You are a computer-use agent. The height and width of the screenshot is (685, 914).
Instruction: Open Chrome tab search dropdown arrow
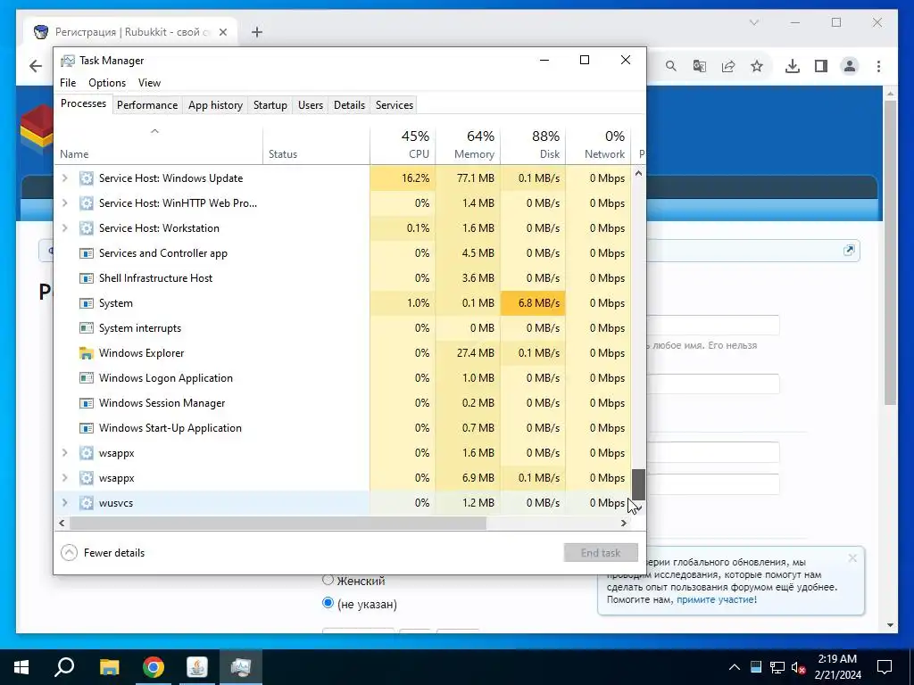[753, 22]
